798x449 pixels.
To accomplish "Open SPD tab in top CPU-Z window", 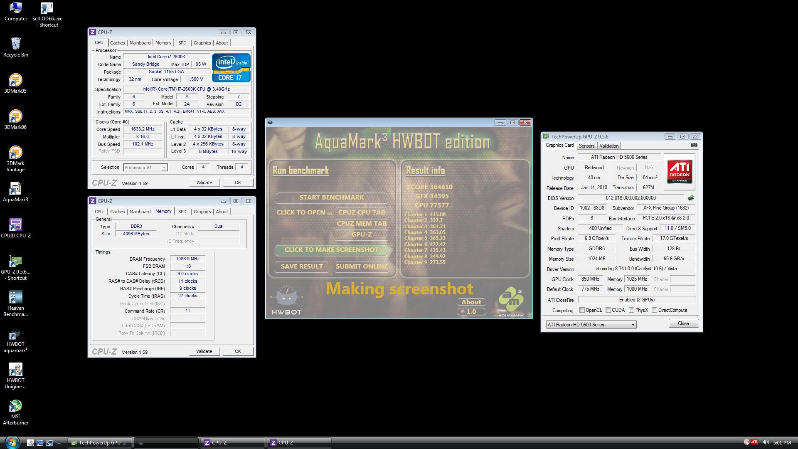I will coord(182,43).
